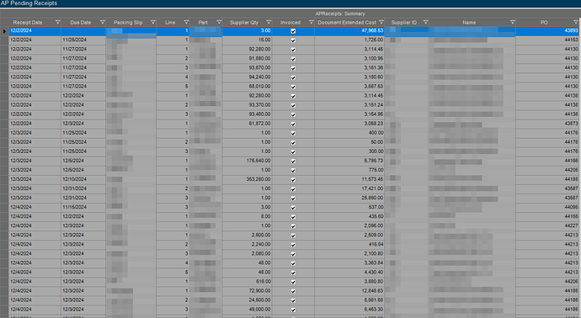Select the APReceipts: Summary band header

[340, 13]
